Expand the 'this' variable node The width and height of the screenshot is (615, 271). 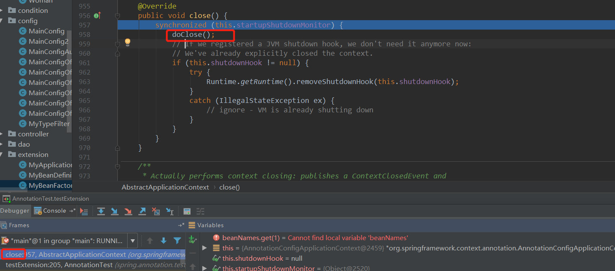(x=204, y=248)
